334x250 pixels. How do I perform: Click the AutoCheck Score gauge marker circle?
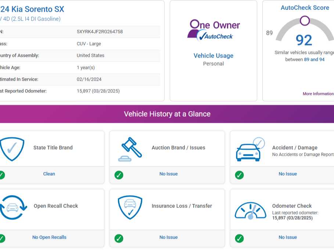pos(305,21)
